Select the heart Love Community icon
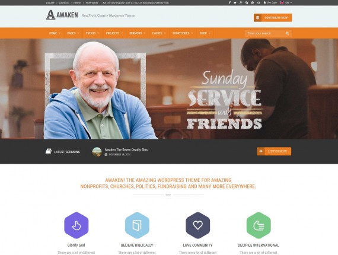338x255 pixels. (197, 225)
